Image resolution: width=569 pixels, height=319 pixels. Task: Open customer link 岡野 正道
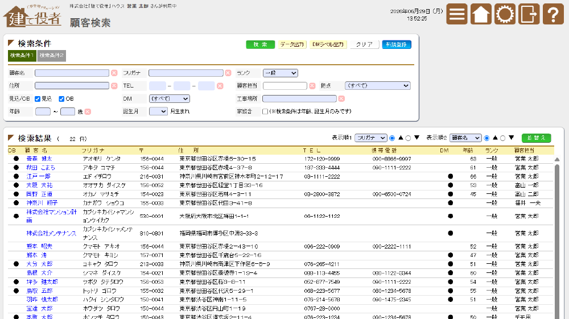(x=39, y=194)
